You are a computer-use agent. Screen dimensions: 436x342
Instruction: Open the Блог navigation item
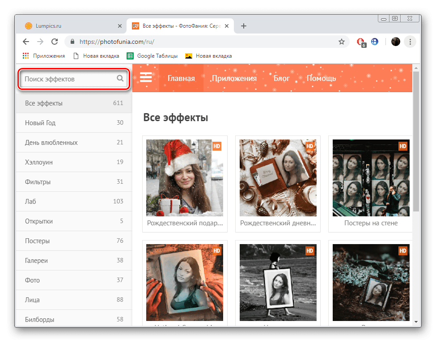point(281,78)
